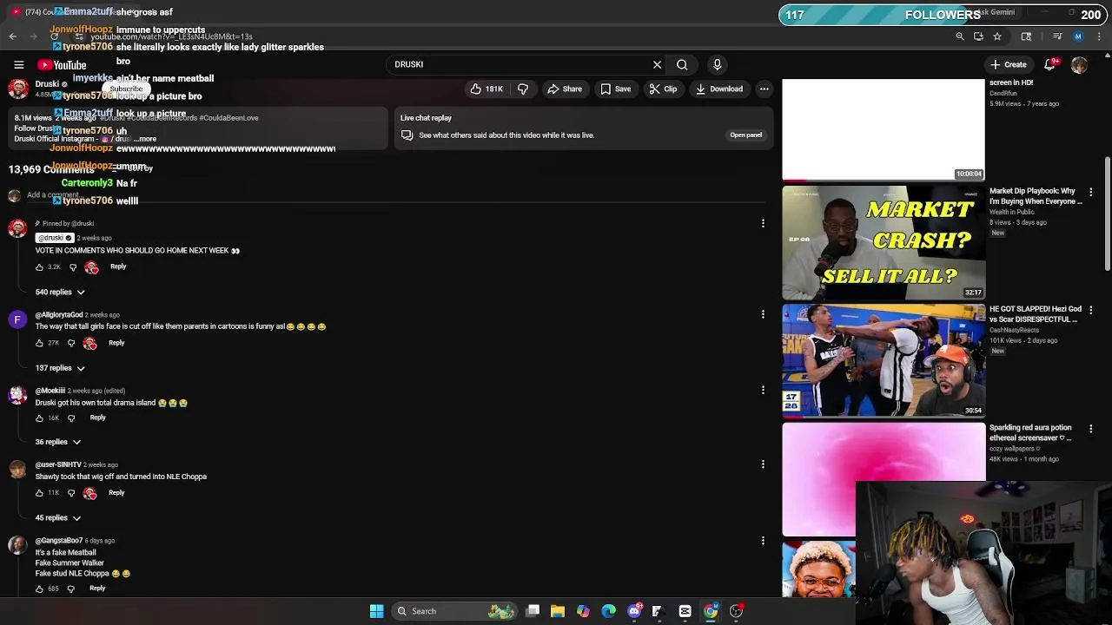The width and height of the screenshot is (1112, 625).
Task: Open the live chat replay panel
Action: pos(745,135)
